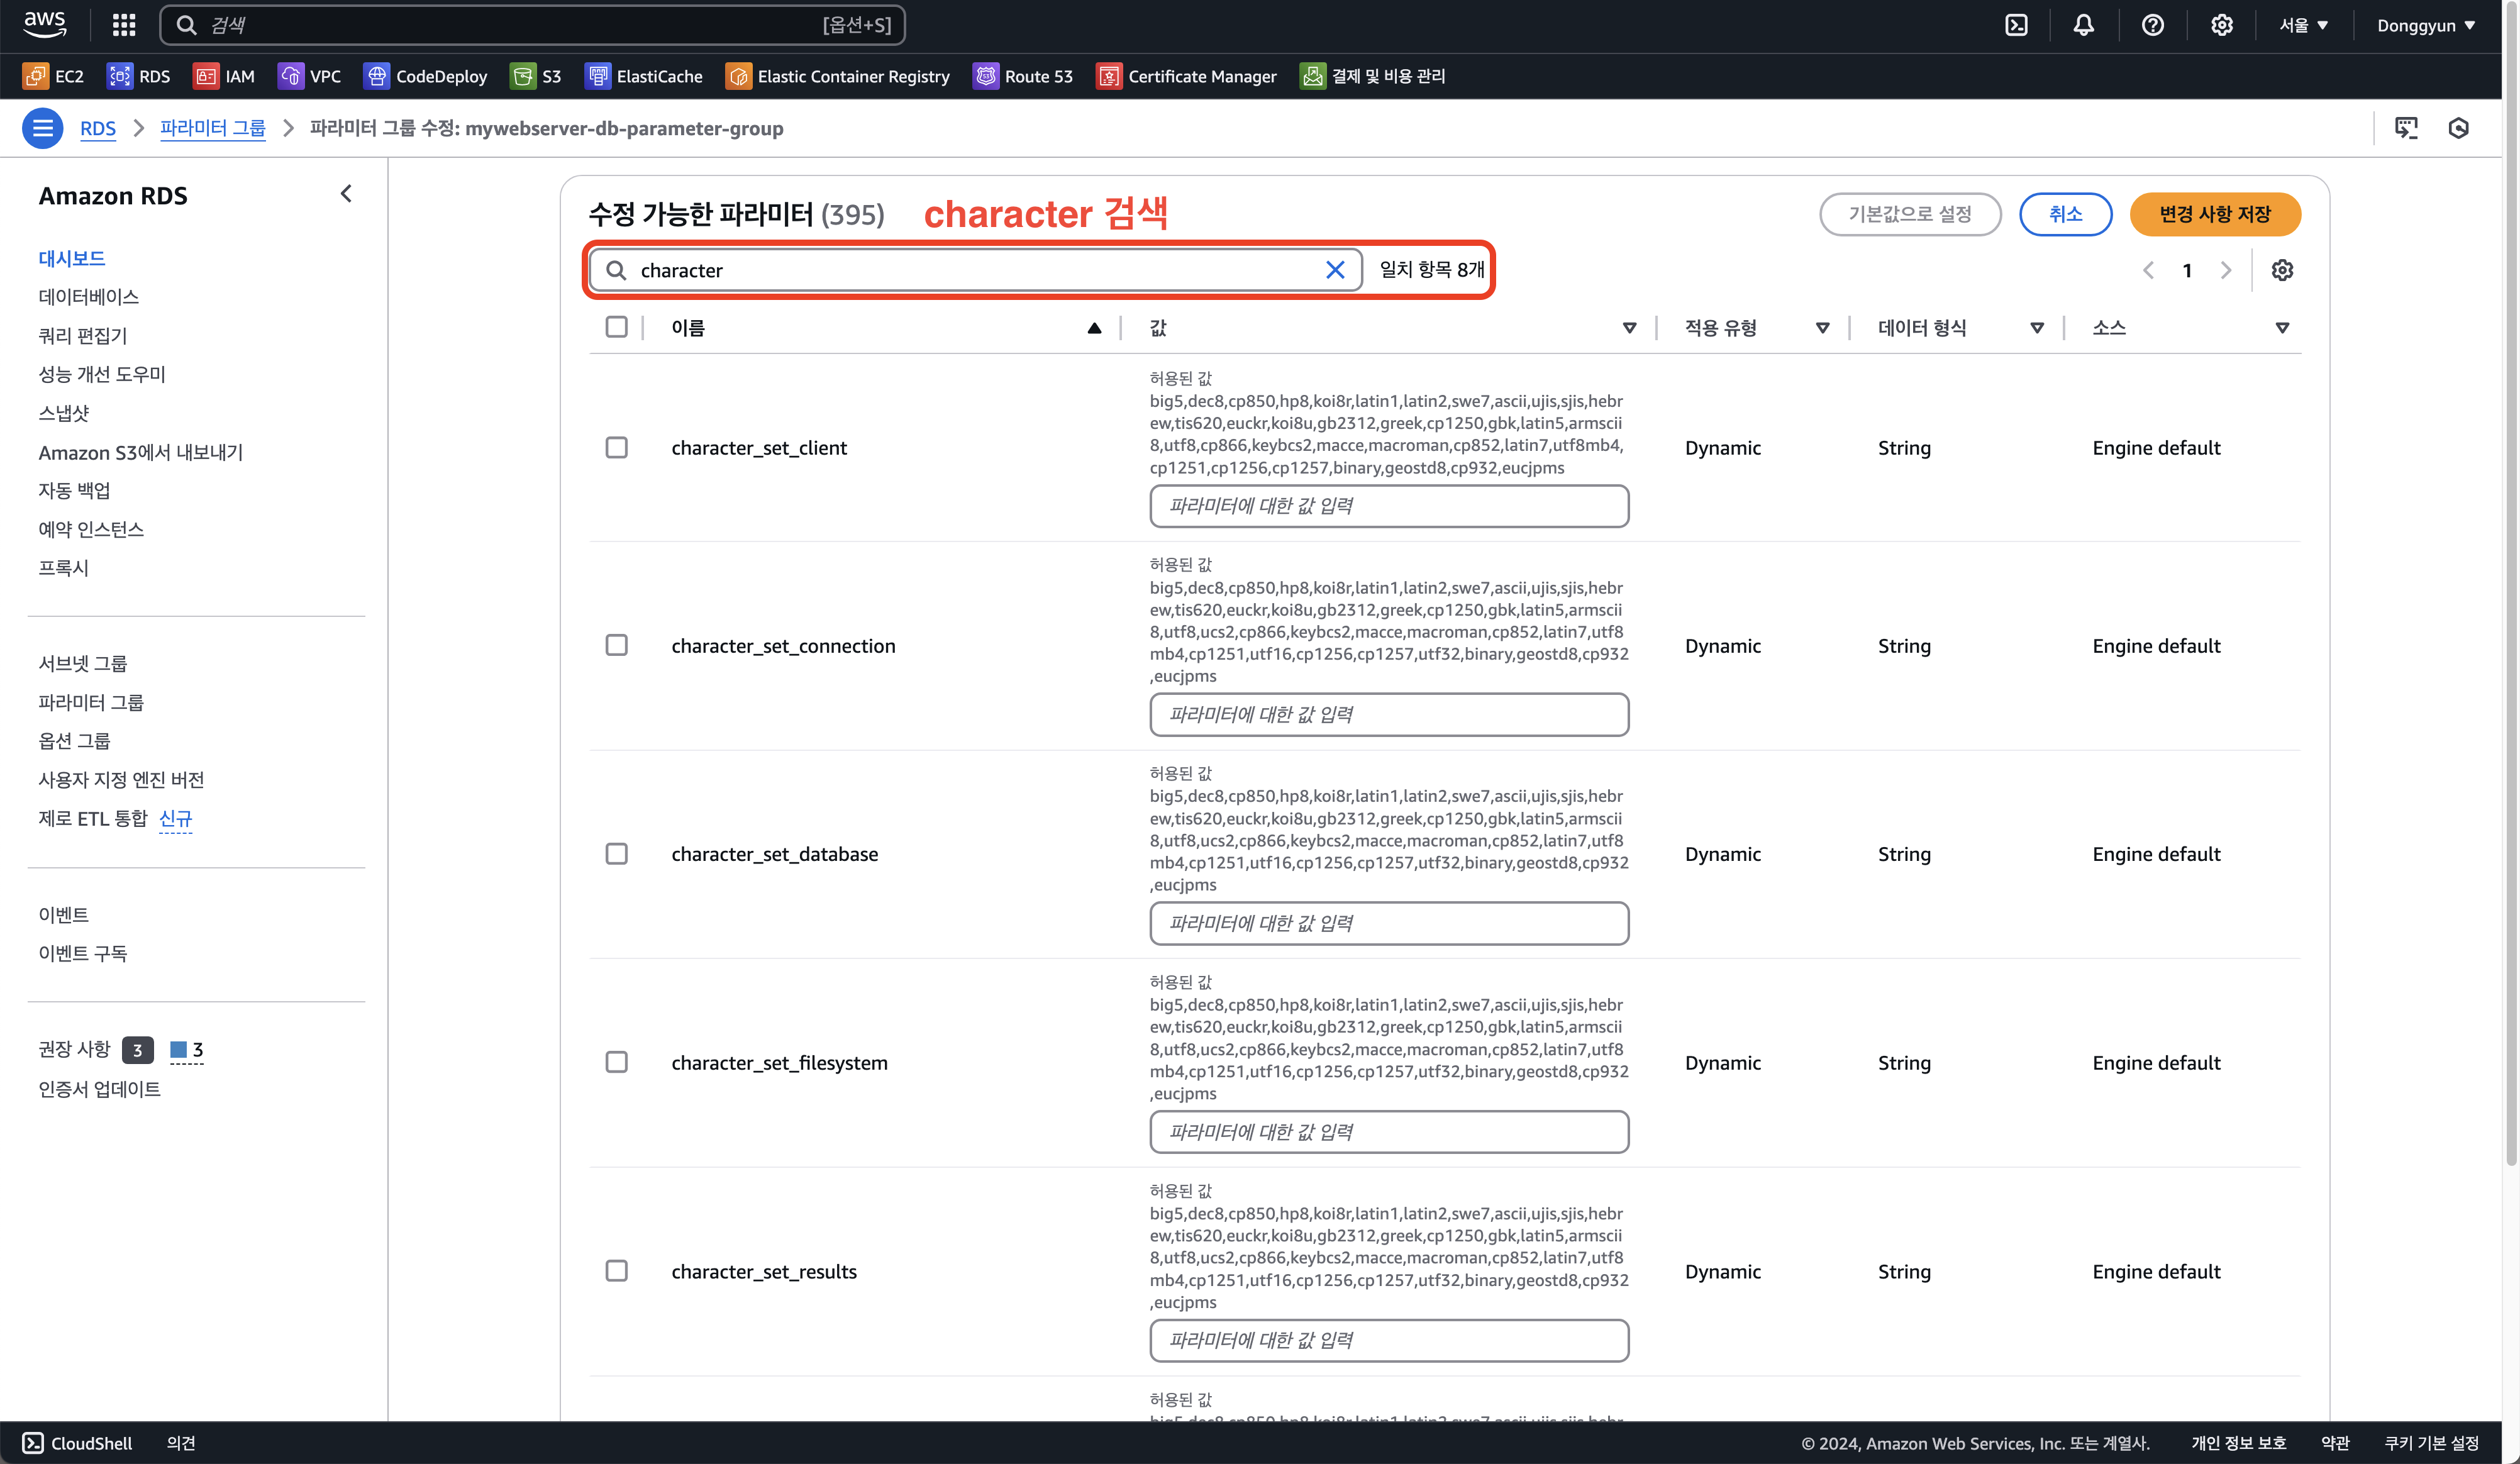Click 쿠키 기본 설정 in footer
The height and width of the screenshot is (1464, 2520).
(x=2431, y=1443)
